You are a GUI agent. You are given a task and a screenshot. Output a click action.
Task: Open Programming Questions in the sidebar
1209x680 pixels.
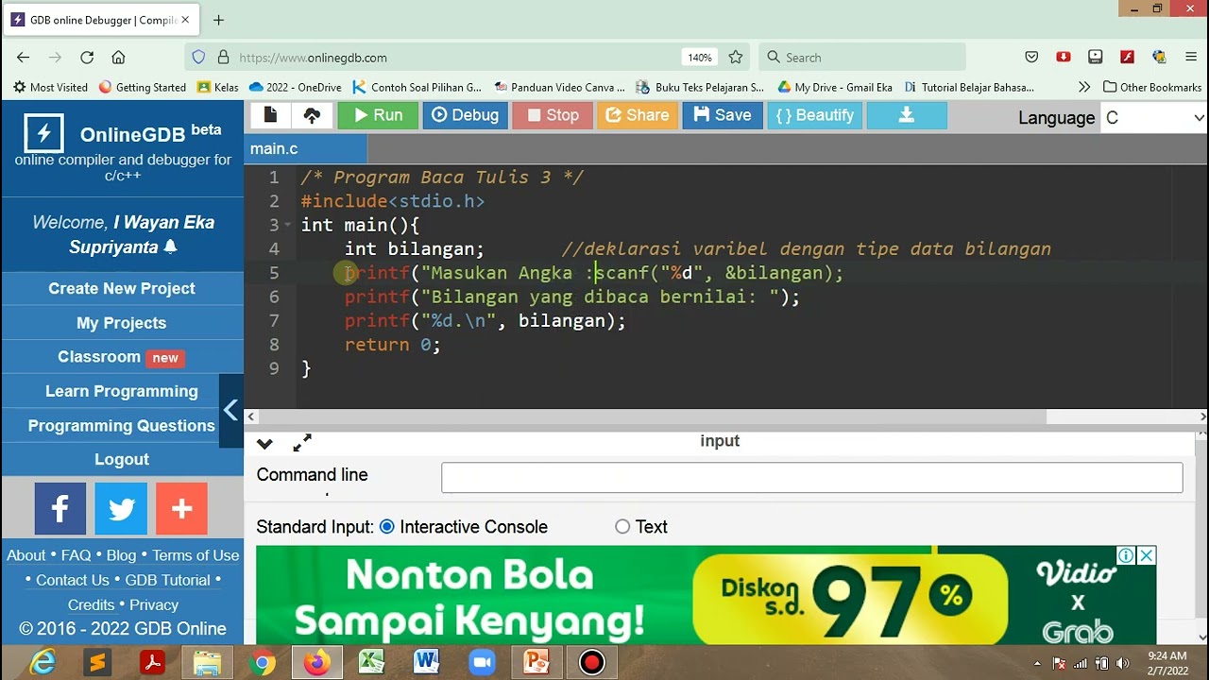(x=122, y=425)
